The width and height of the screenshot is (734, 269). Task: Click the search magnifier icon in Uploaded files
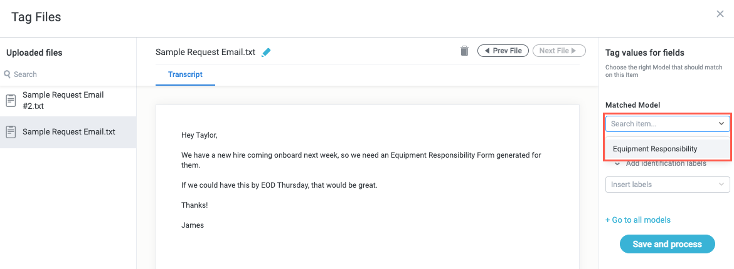pyautogui.click(x=8, y=74)
